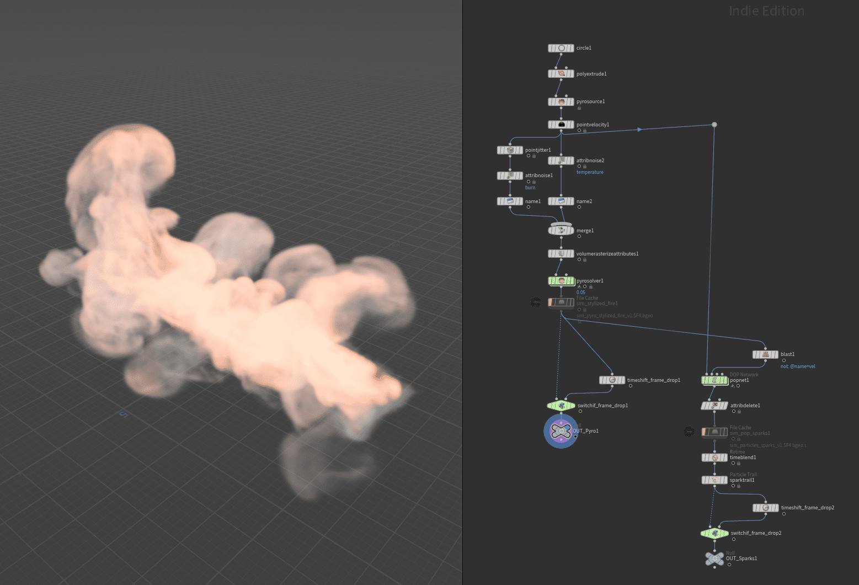Click the volumerasterizeattributes1 node
This screenshot has width=859, height=585.
point(561,253)
